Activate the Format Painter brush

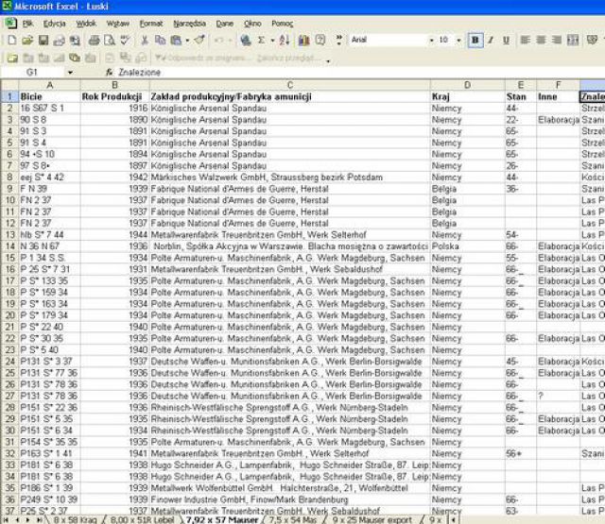click(199, 40)
